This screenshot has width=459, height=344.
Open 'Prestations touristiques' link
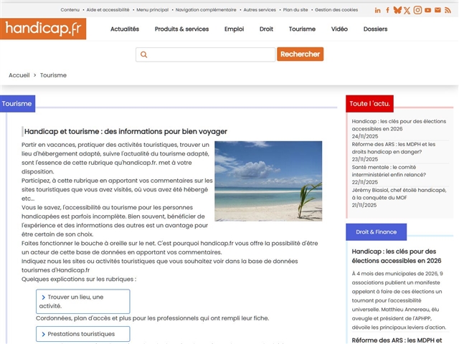(x=83, y=334)
